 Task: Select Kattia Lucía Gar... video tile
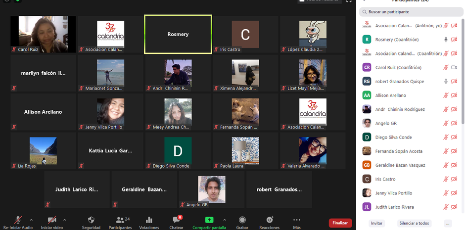point(111,150)
